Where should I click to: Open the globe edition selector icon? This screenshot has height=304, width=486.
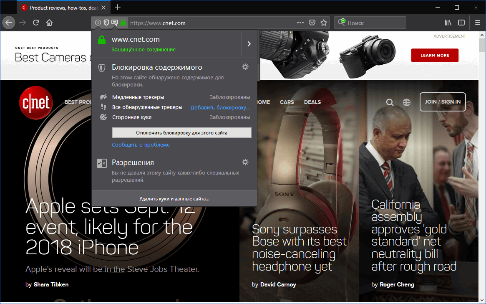pyautogui.click(x=407, y=102)
